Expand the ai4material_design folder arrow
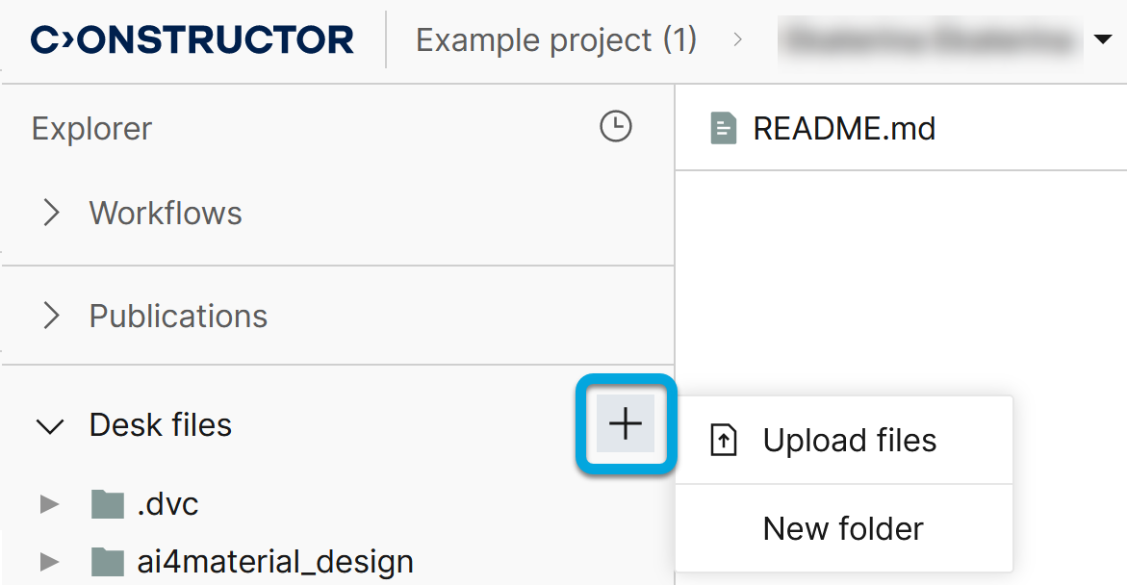 tap(49, 561)
